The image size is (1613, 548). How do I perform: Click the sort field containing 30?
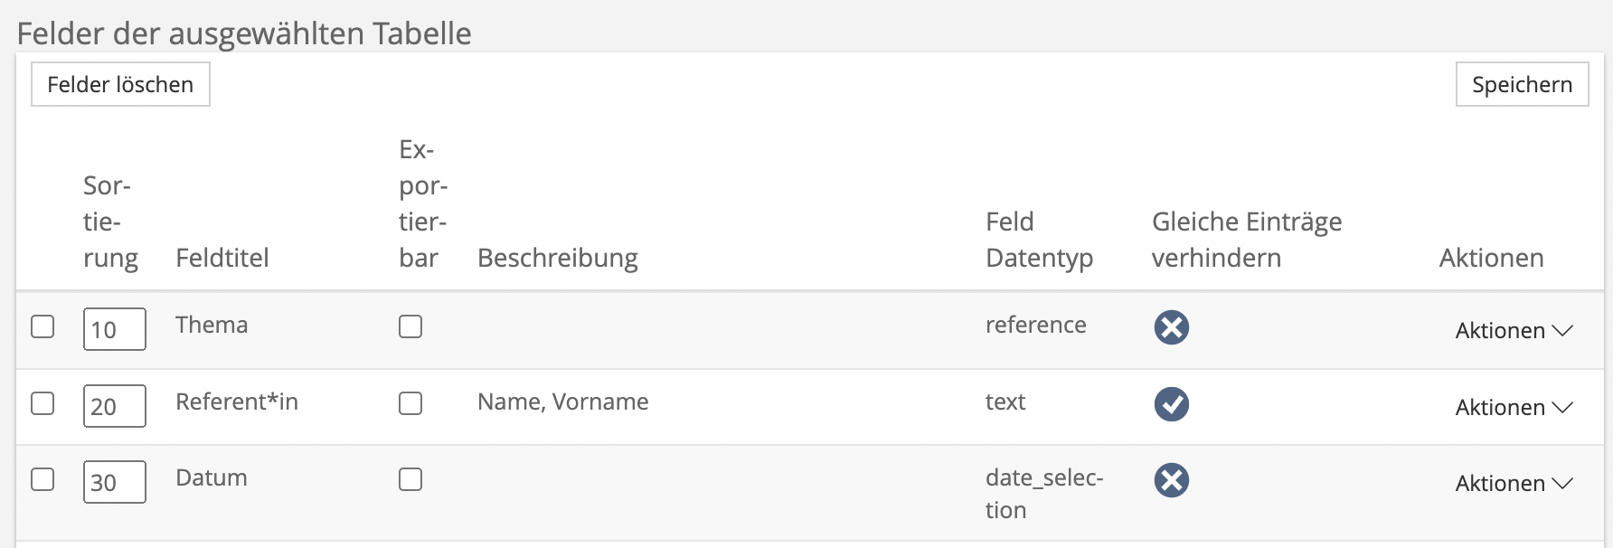pyautogui.click(x=114, y=482)
